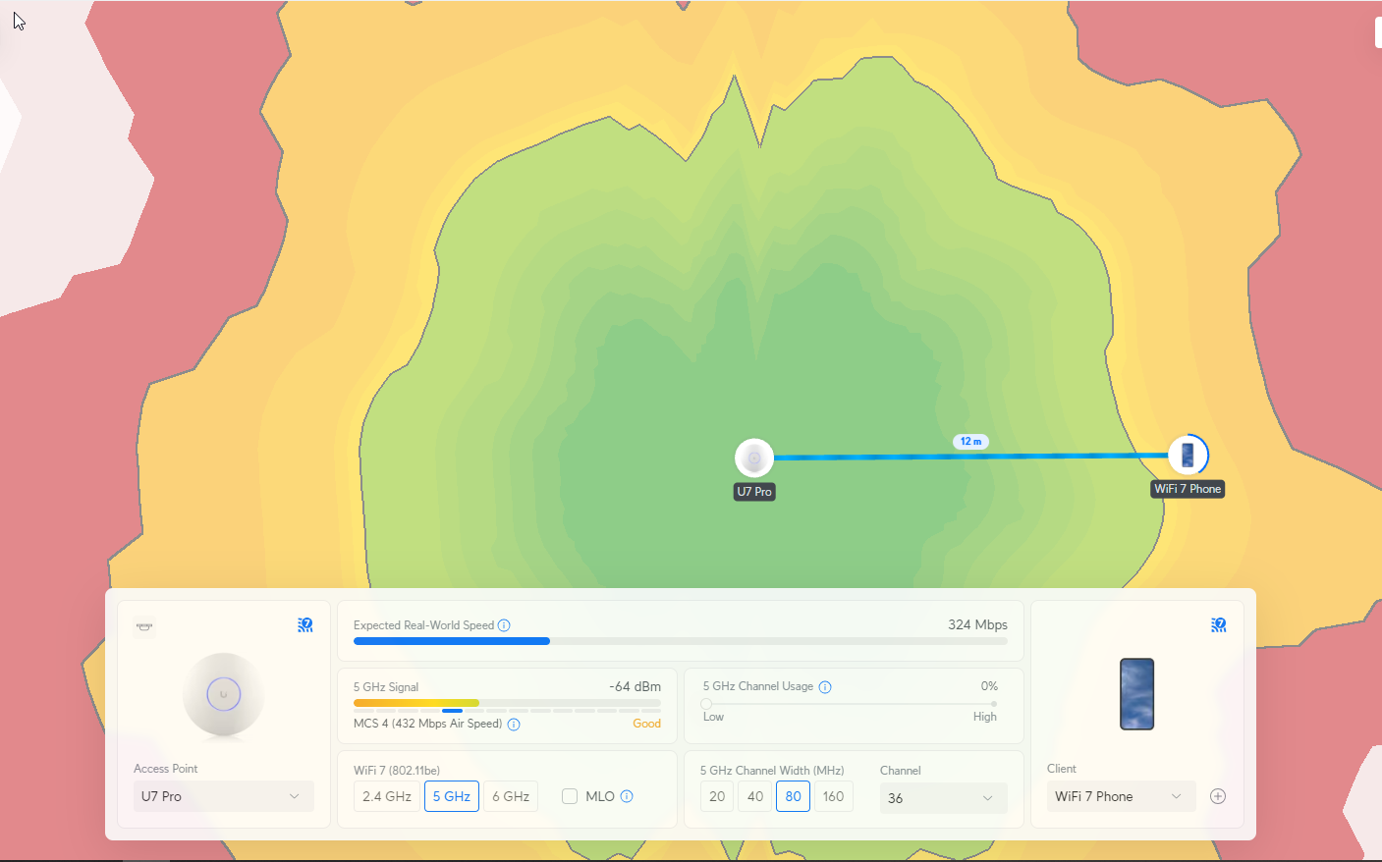Click the Low label under channel usage
The image size is (1382, 862).
[713, 717]
